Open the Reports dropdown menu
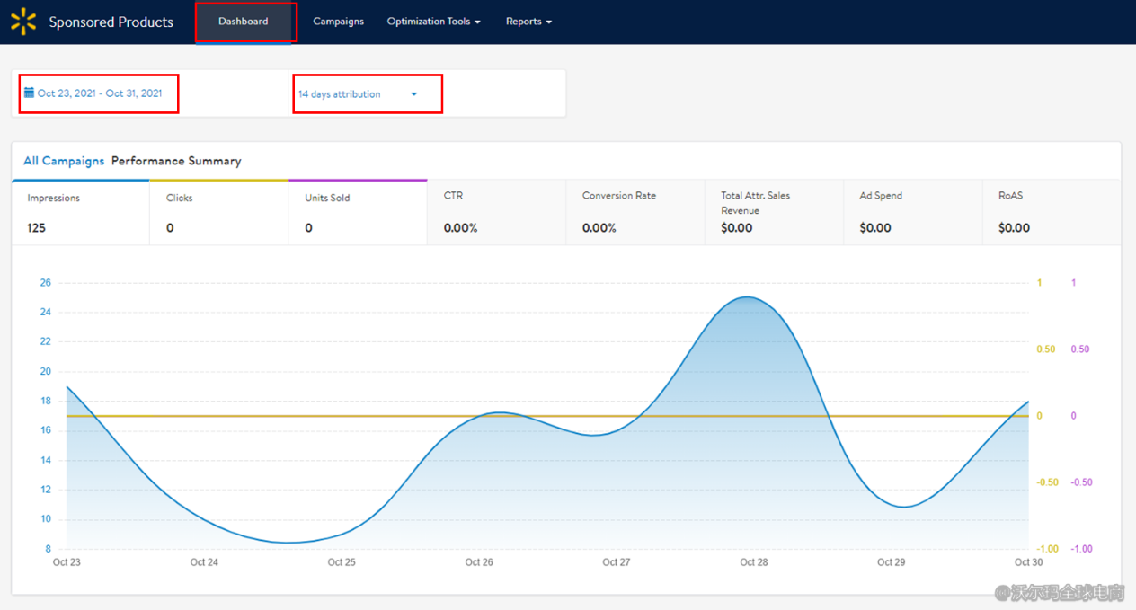1136x610 pixels. point(528,22)
